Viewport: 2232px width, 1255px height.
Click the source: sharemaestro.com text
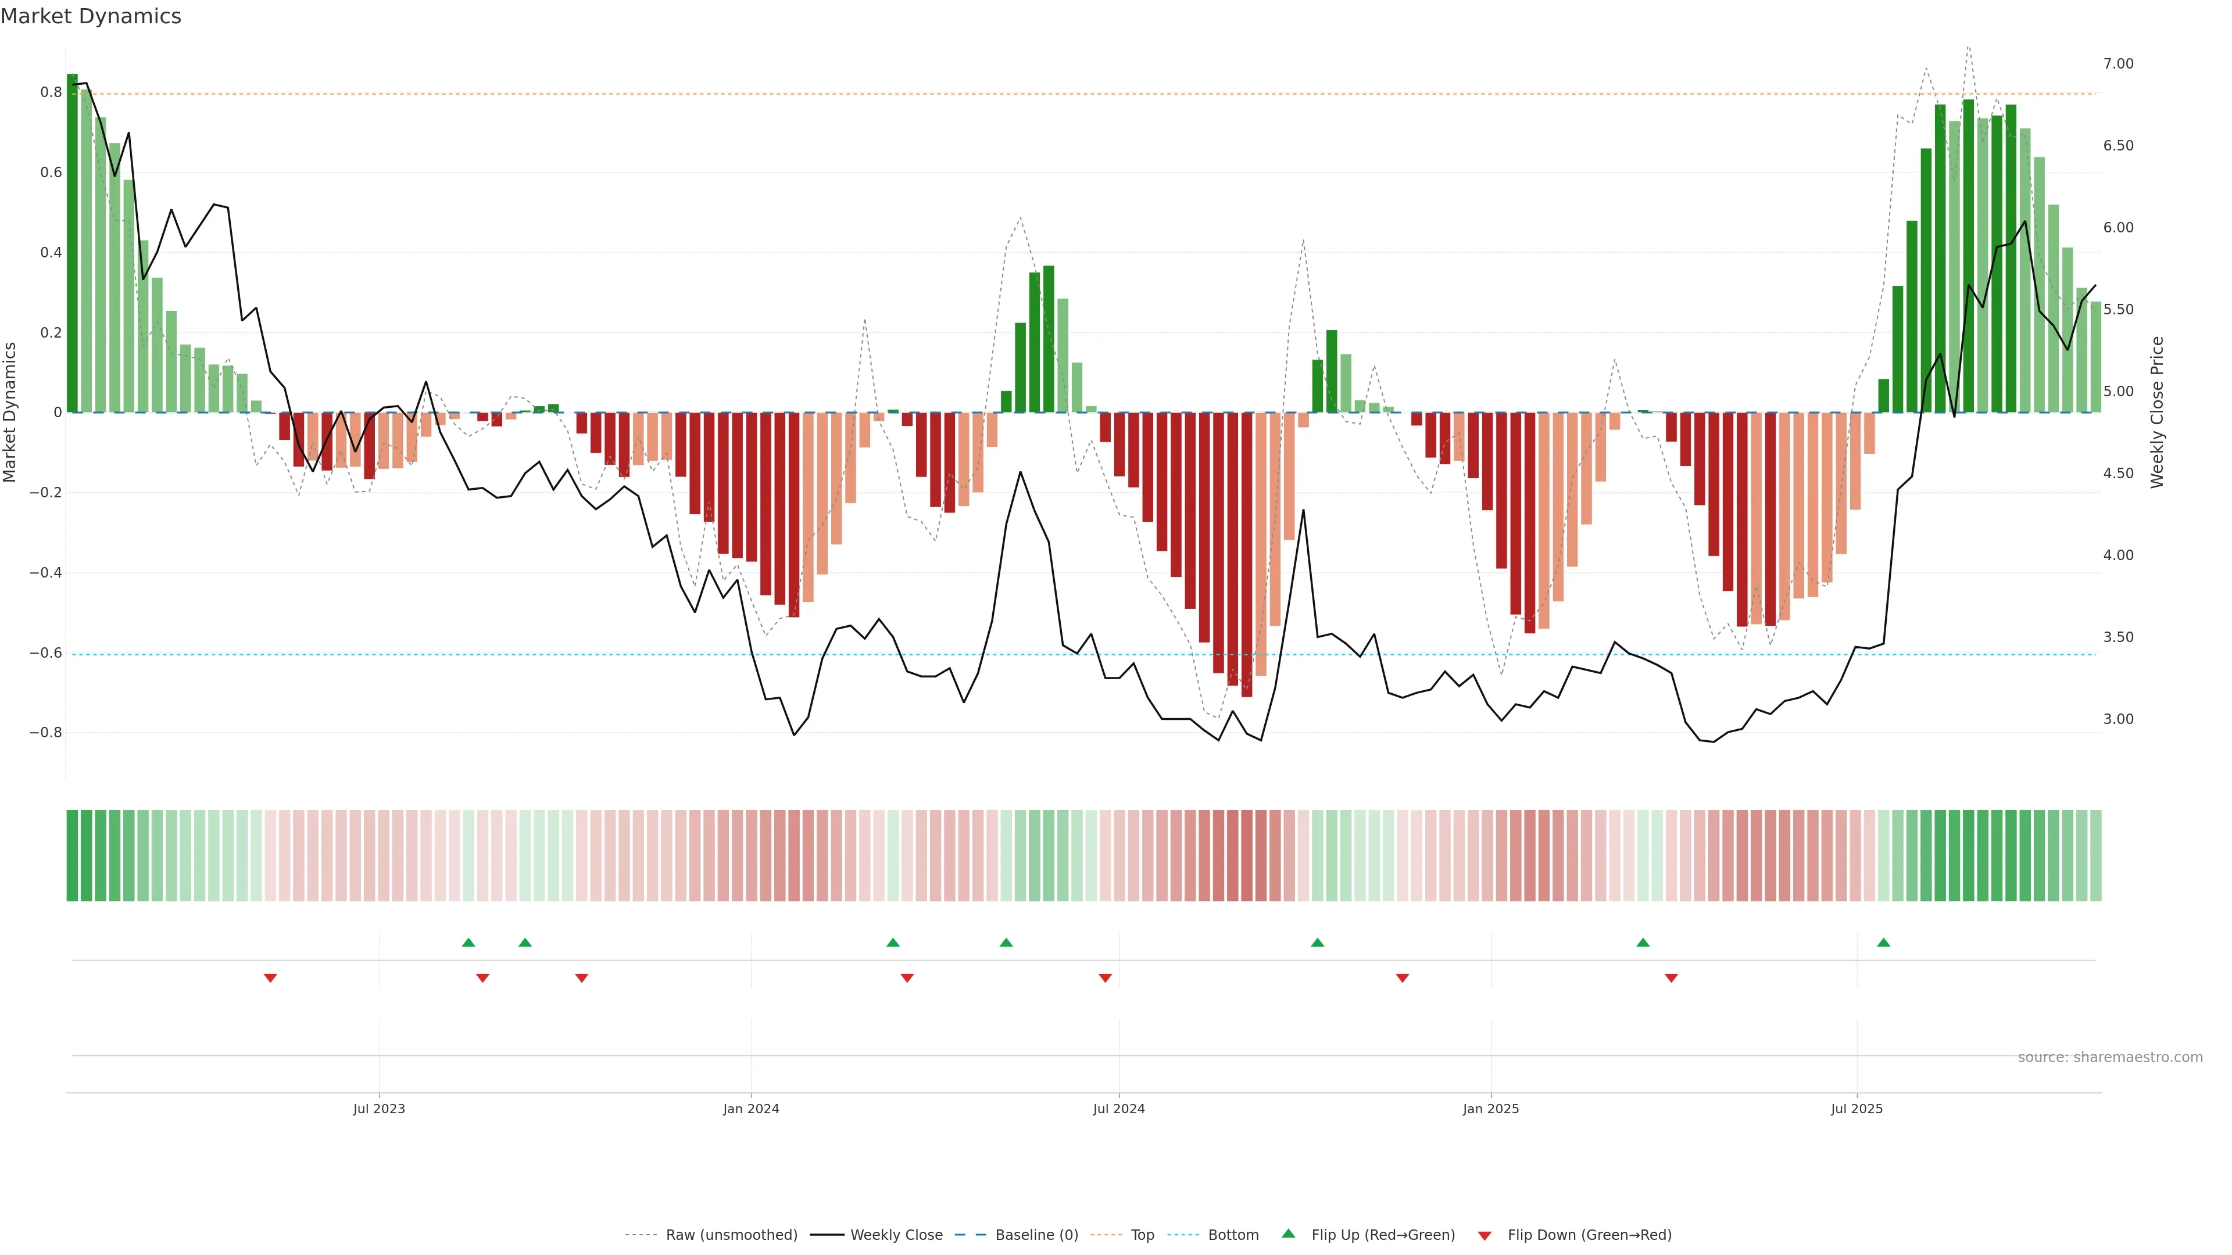[x=2110, y=1057]
